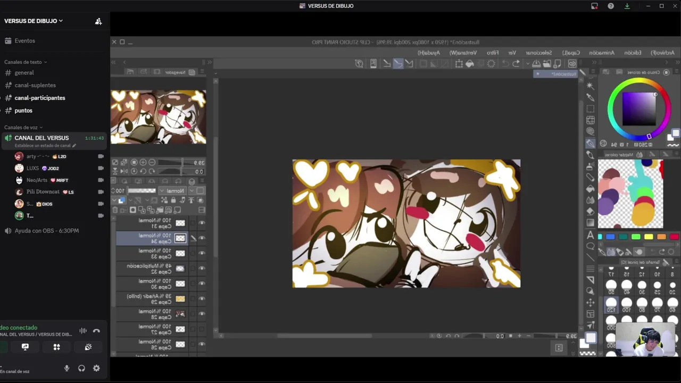The height and width of the screenshot is (383, 681).
Task: Click the invite members icon beside server name
Action: tap(98, 21)
